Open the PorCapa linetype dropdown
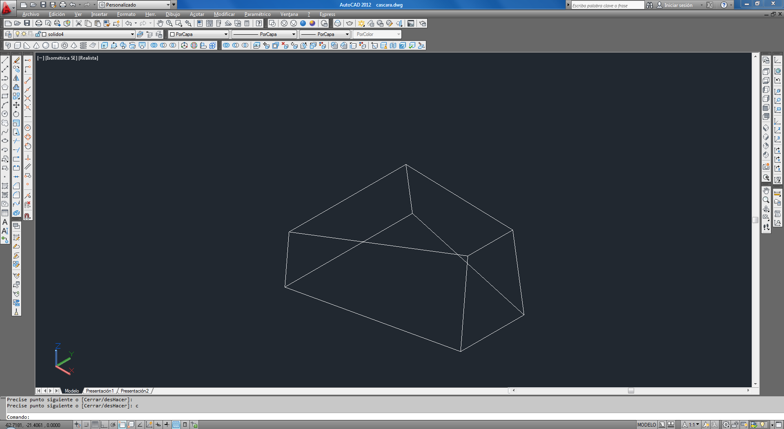Viewport: 784px width, 429px height. [294, 34]
